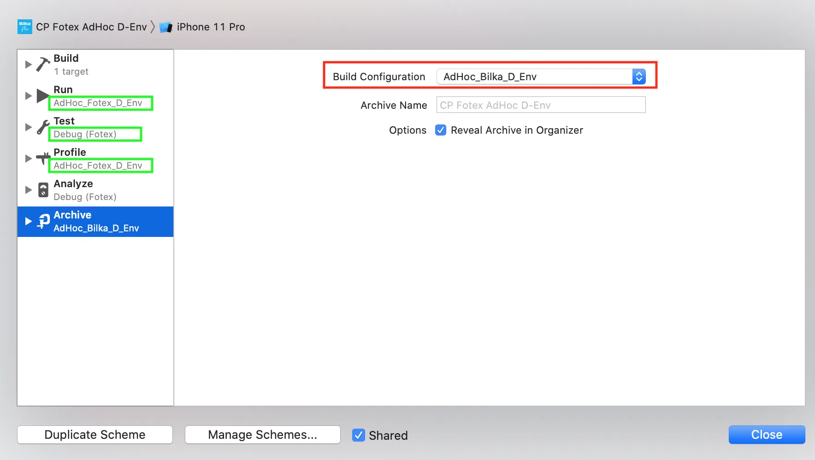Click AdHoc_Fotex_D_Env text under Run
Viewport: 815px width, 460px height.
(98, 103)
